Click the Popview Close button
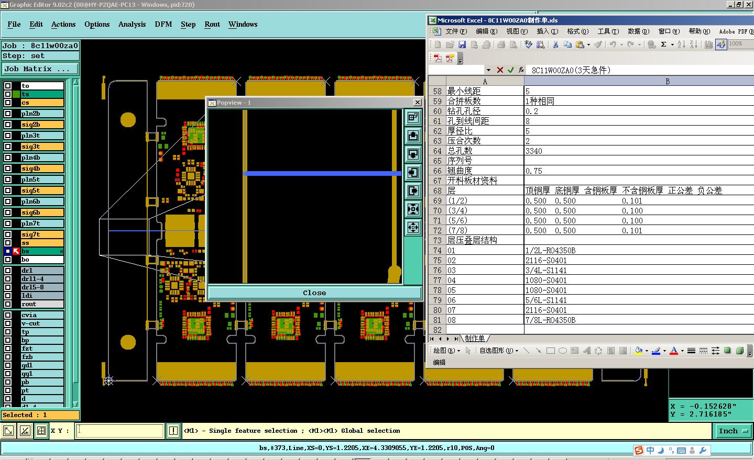Viewport: 754px width, 460px height. (314, 293)
